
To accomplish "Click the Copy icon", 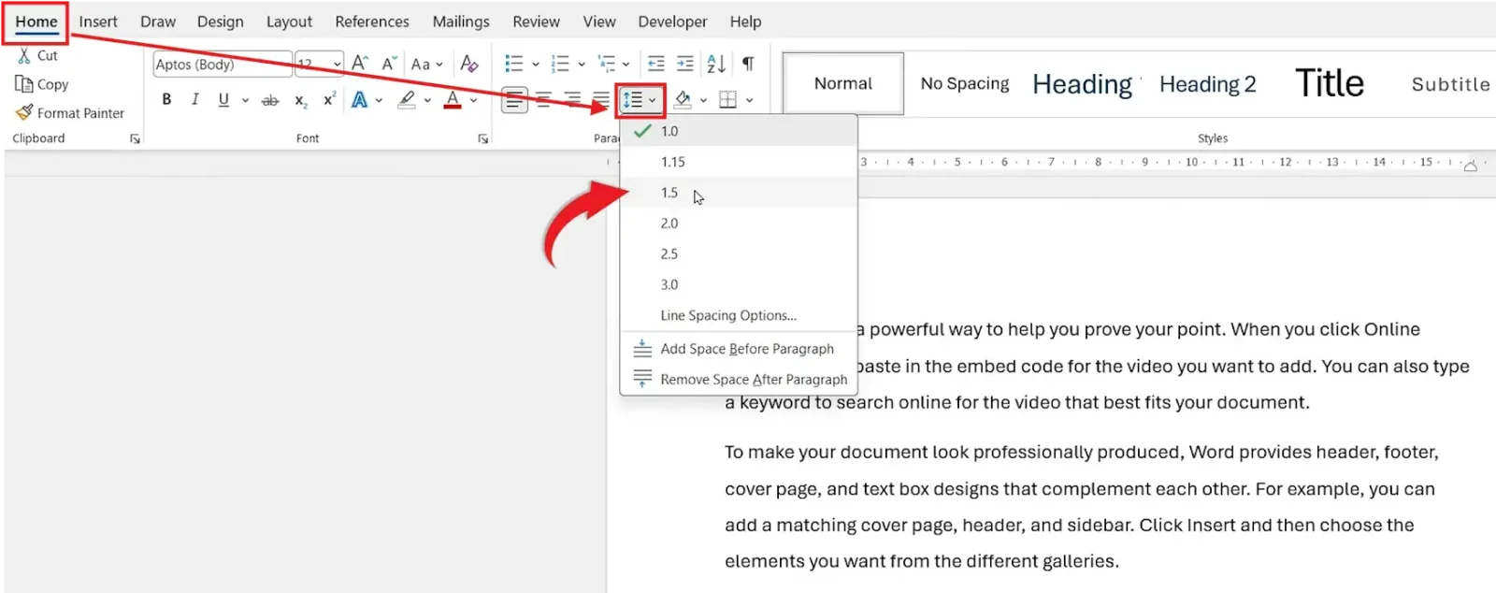I will point(24,84).
